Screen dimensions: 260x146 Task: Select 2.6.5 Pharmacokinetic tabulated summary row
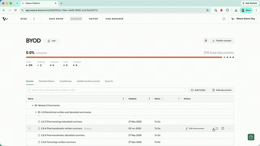pyautogui.click(x=130, y=135)
